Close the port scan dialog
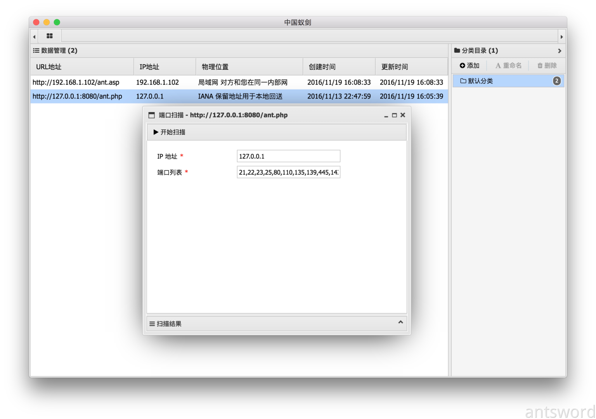The image size is (596, 419). click(403, 115)
